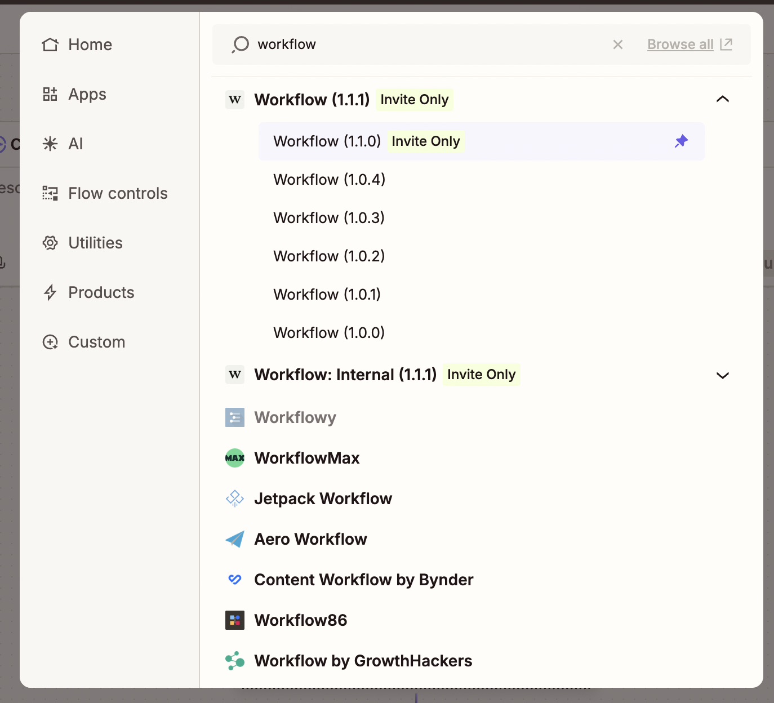Image resolution: width=774 pixels, height=703 pixels.
Task: Select Workflow by GrowthHackers name
Action: click(363, 661)
